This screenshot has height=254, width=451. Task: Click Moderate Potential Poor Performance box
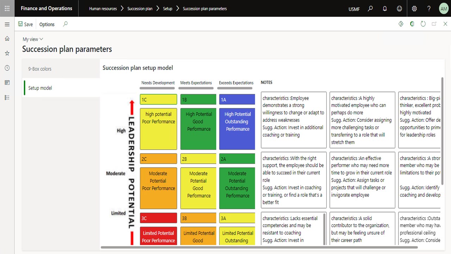click(x=159, y=188)
